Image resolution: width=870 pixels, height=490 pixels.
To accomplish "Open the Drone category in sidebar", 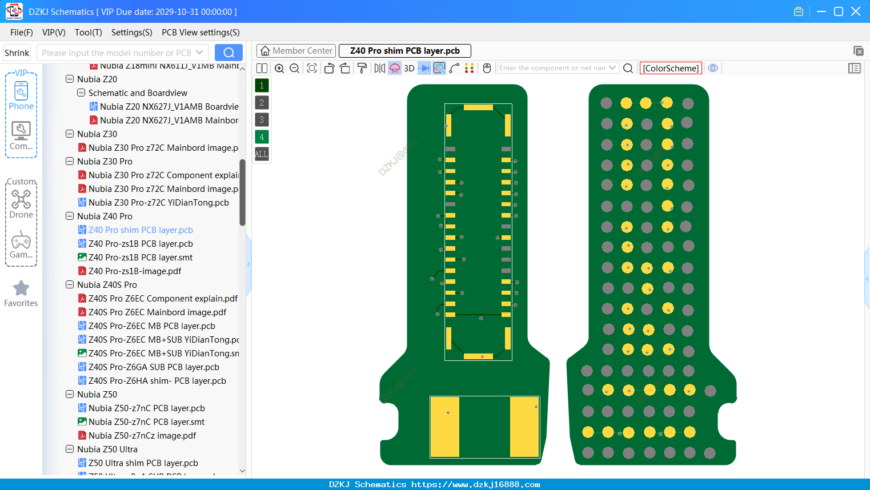I will coord(21,204).
